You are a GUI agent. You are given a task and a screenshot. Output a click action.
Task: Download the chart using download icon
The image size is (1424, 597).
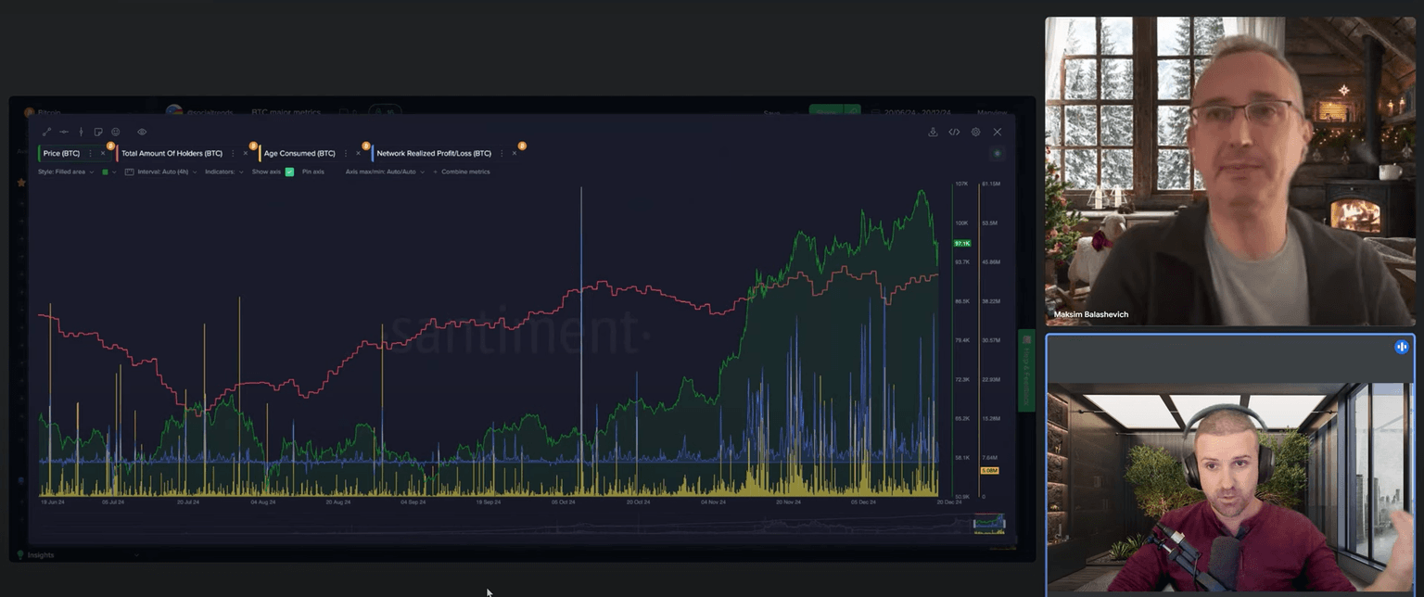click(x=933, y=133)
